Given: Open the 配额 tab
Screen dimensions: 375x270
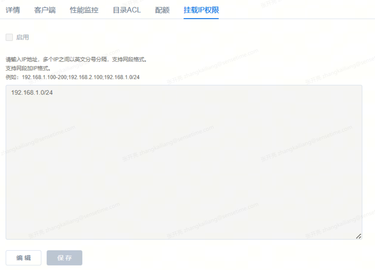Looking at the screenshot, I should click(162, 10).
